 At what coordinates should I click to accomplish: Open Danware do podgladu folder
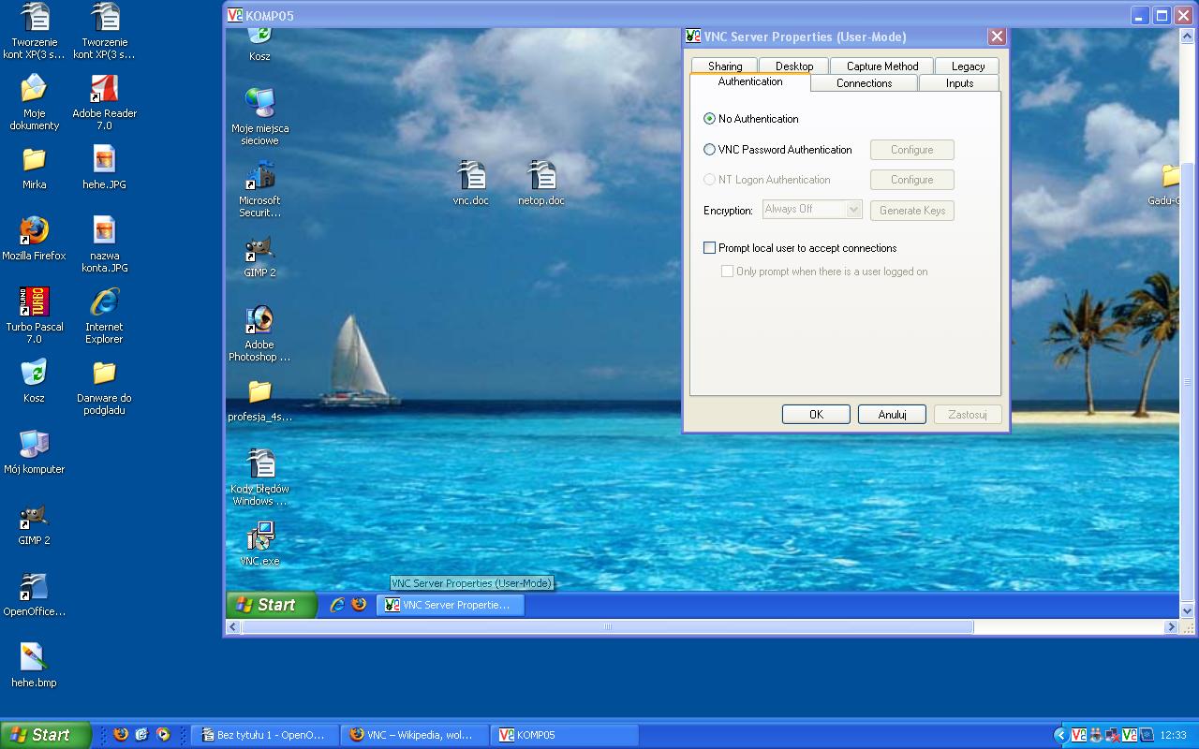pyautogui.click(x=104, y=387)
